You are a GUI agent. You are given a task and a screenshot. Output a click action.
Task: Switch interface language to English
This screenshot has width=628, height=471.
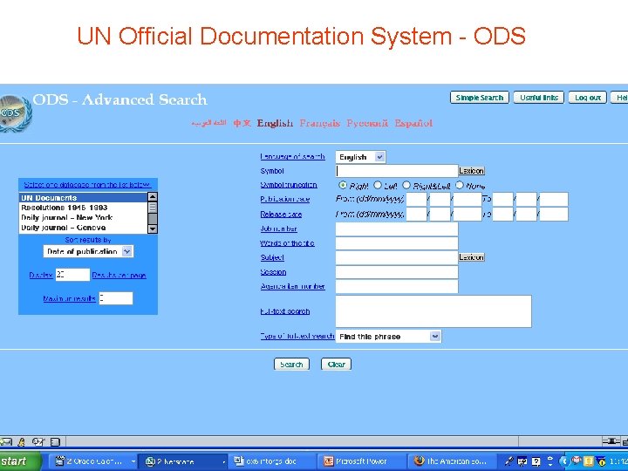(275, 123)
